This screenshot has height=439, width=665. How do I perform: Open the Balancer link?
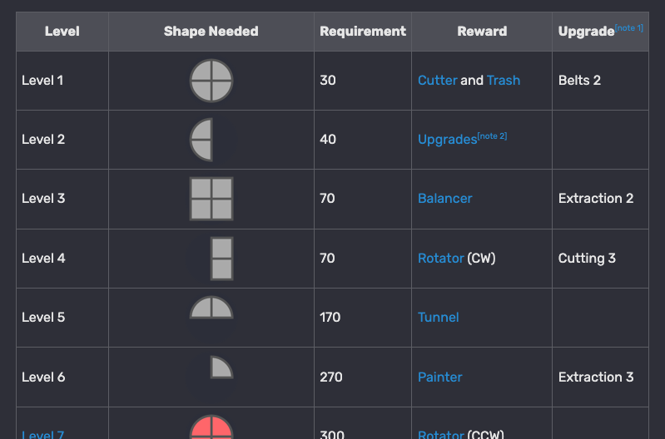click(x=444, y=199)
